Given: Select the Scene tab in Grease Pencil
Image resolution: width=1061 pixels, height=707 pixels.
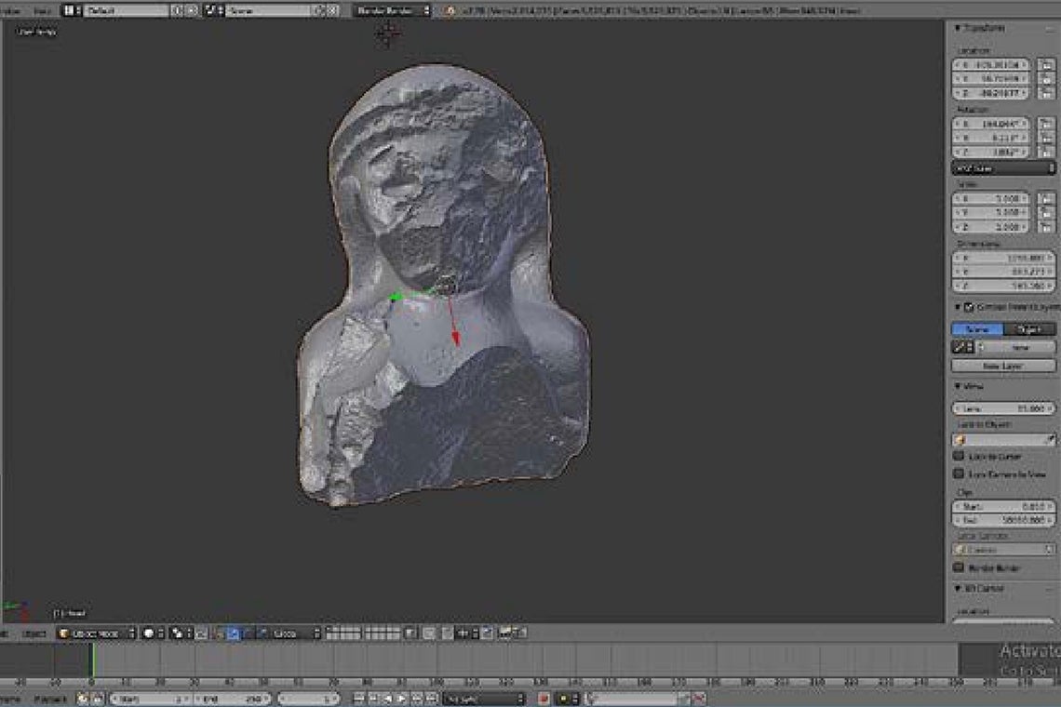Looking at the screenshot, I should (x=977, y=329).
